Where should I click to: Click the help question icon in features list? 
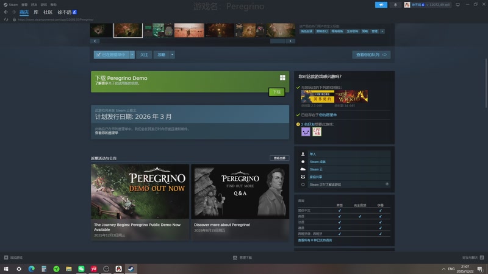click(x=387, y=184)
